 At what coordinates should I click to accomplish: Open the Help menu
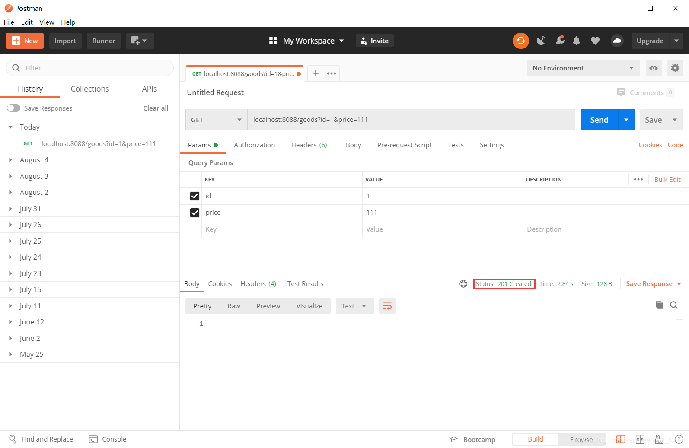(x=68, y=22)
